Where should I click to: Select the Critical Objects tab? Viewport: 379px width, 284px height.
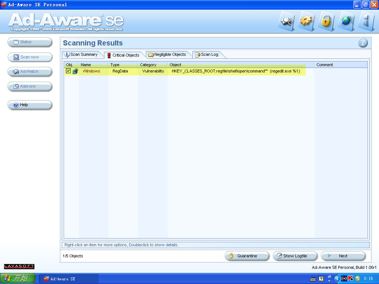coord(124,55)
